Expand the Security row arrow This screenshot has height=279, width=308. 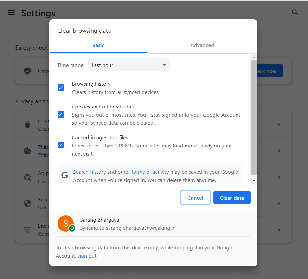279,203
